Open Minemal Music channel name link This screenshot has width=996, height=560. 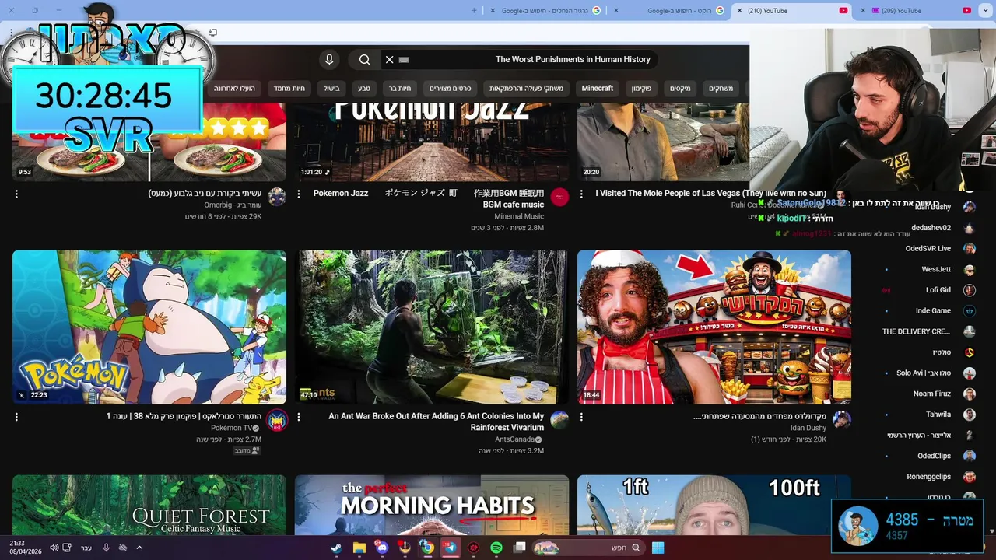click(x=519, y=216)
